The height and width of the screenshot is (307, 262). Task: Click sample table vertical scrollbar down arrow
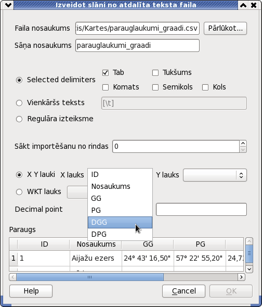250,269
